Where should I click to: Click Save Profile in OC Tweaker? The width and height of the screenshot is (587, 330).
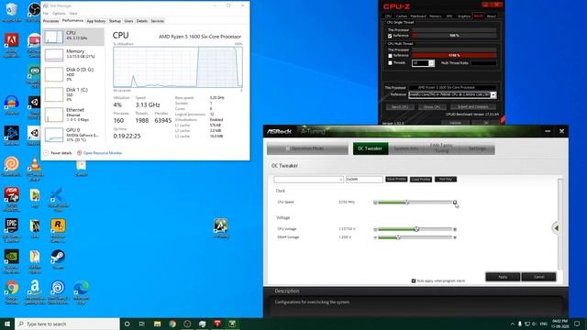pyautogui.click(x=396, y=180)
